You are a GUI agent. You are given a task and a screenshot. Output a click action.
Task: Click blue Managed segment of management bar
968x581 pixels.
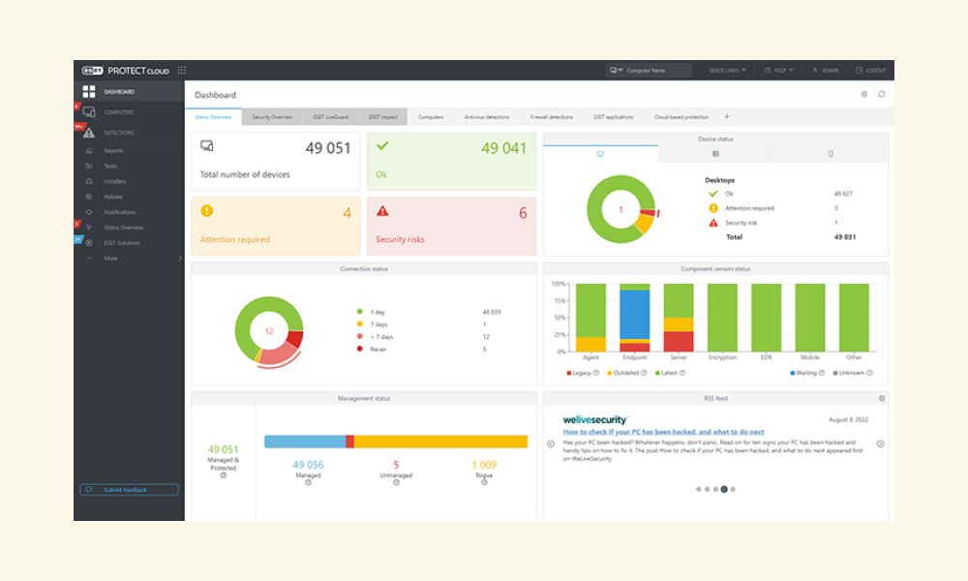click(x=305, y=442)
